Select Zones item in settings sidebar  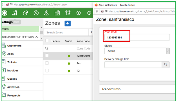point(20,29)
